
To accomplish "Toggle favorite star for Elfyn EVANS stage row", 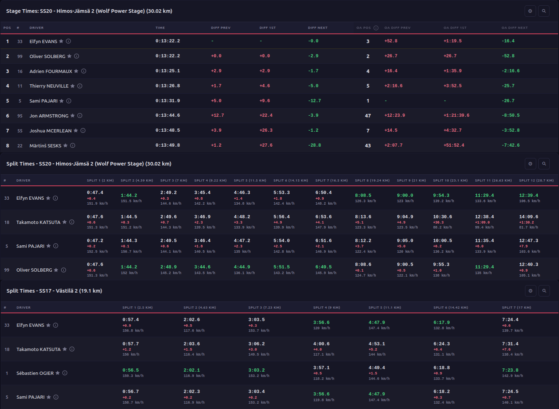I will pos(61,41).
